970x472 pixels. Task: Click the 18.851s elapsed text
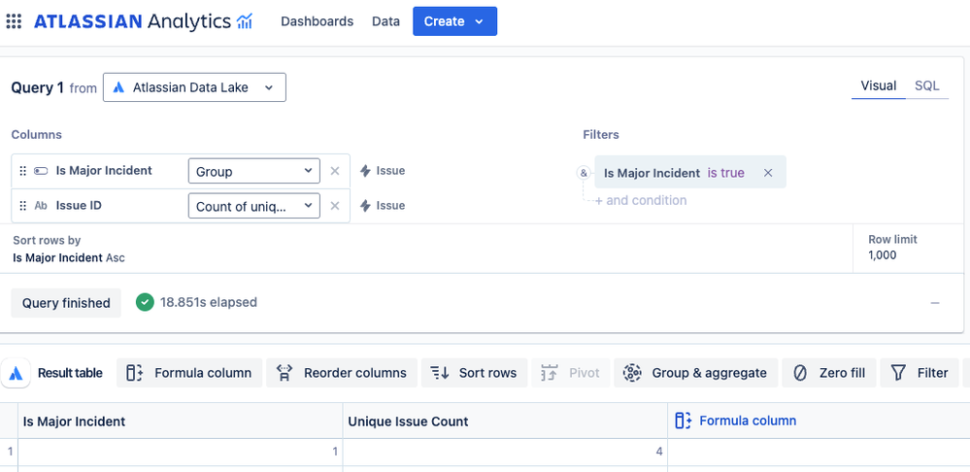click(x=209, y=302)
